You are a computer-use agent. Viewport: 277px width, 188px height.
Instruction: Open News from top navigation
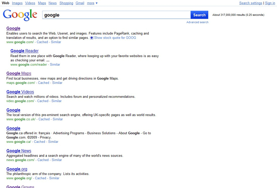tap(53, 3)
